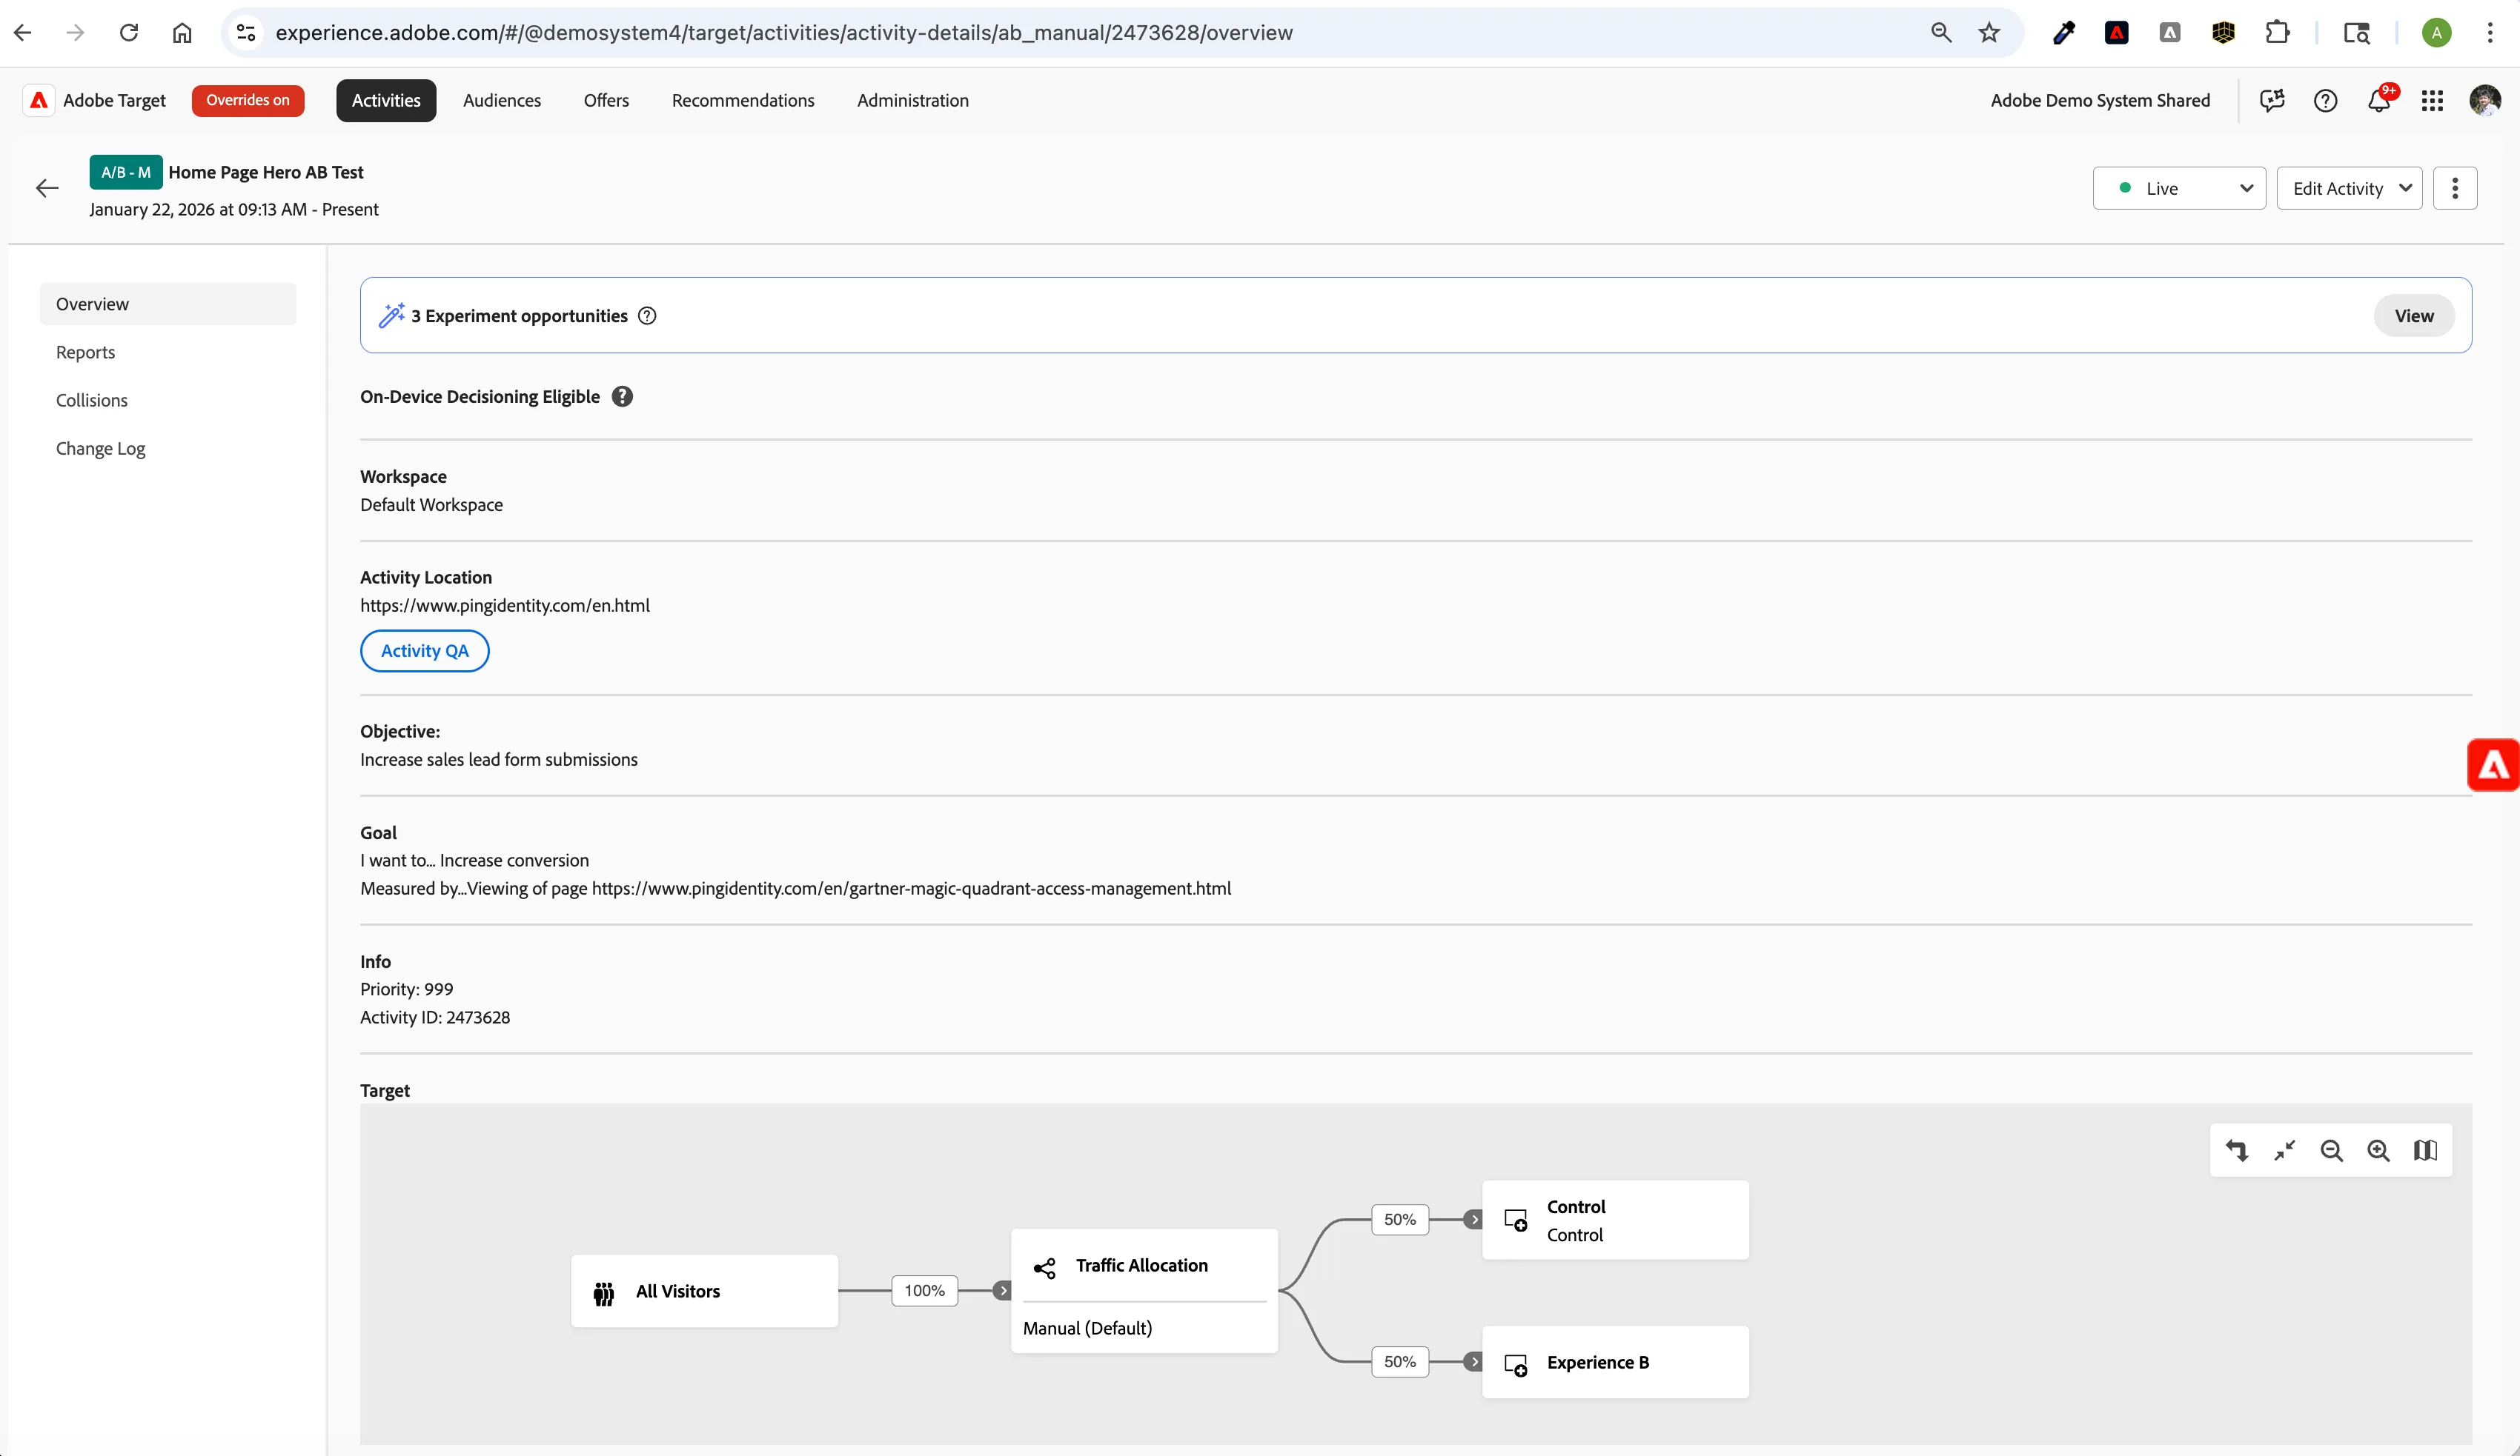Toggle the diagram minimap icon
This screenshot has height=1456, width=2520.
click(x=2426, y=1151)
